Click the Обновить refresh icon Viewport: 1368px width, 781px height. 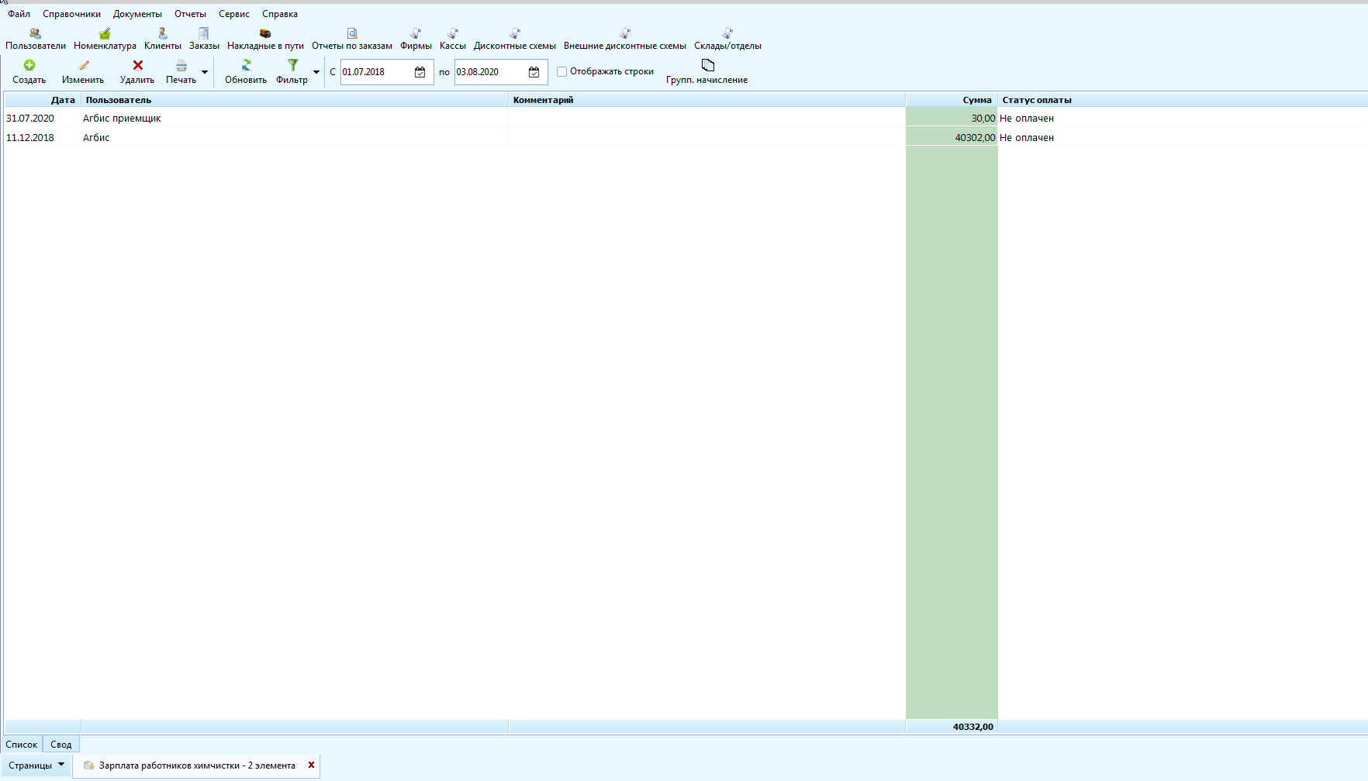247,65
